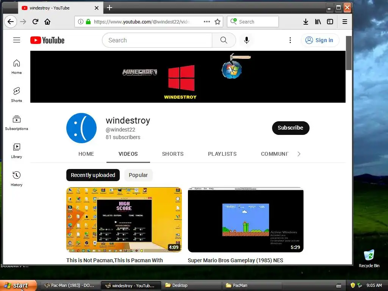Click the 81 subscribers text

[x=123, y=137]
